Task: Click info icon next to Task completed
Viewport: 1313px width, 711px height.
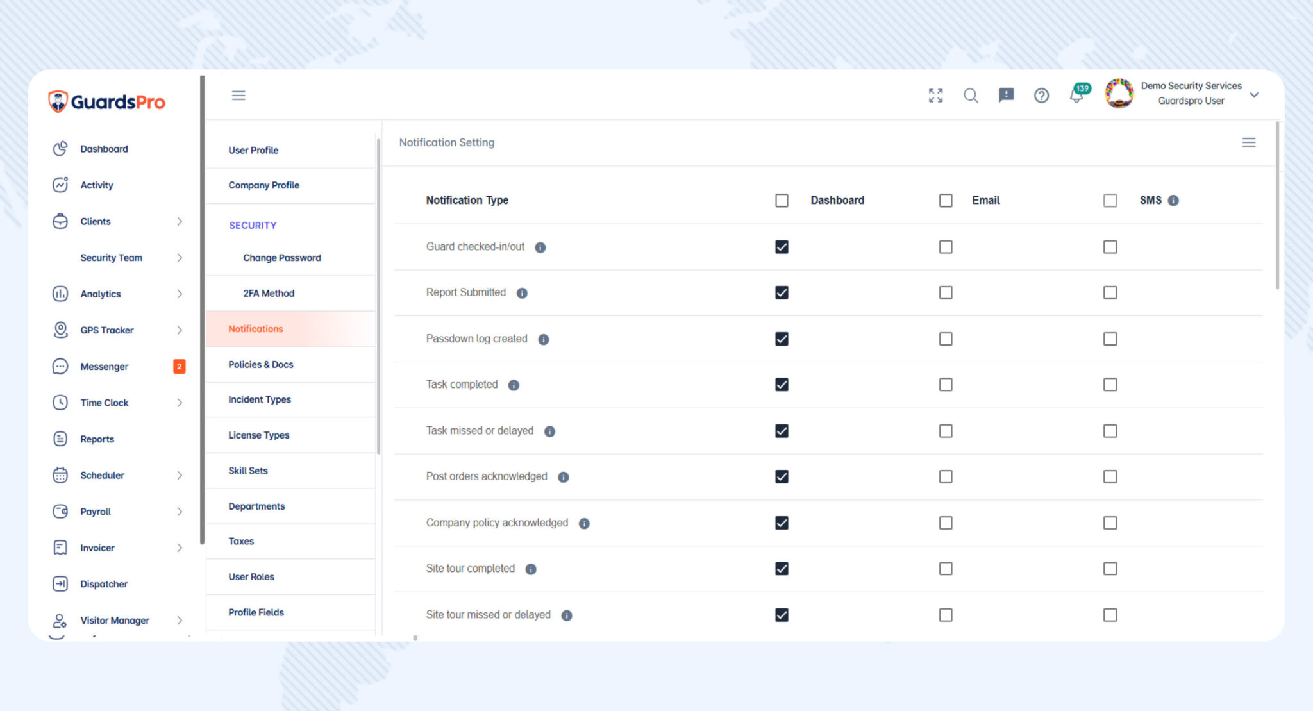Action: tap(514, 385)
